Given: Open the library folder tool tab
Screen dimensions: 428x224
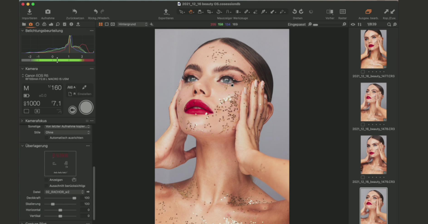Looking at the screenshot, I should 24,24.
